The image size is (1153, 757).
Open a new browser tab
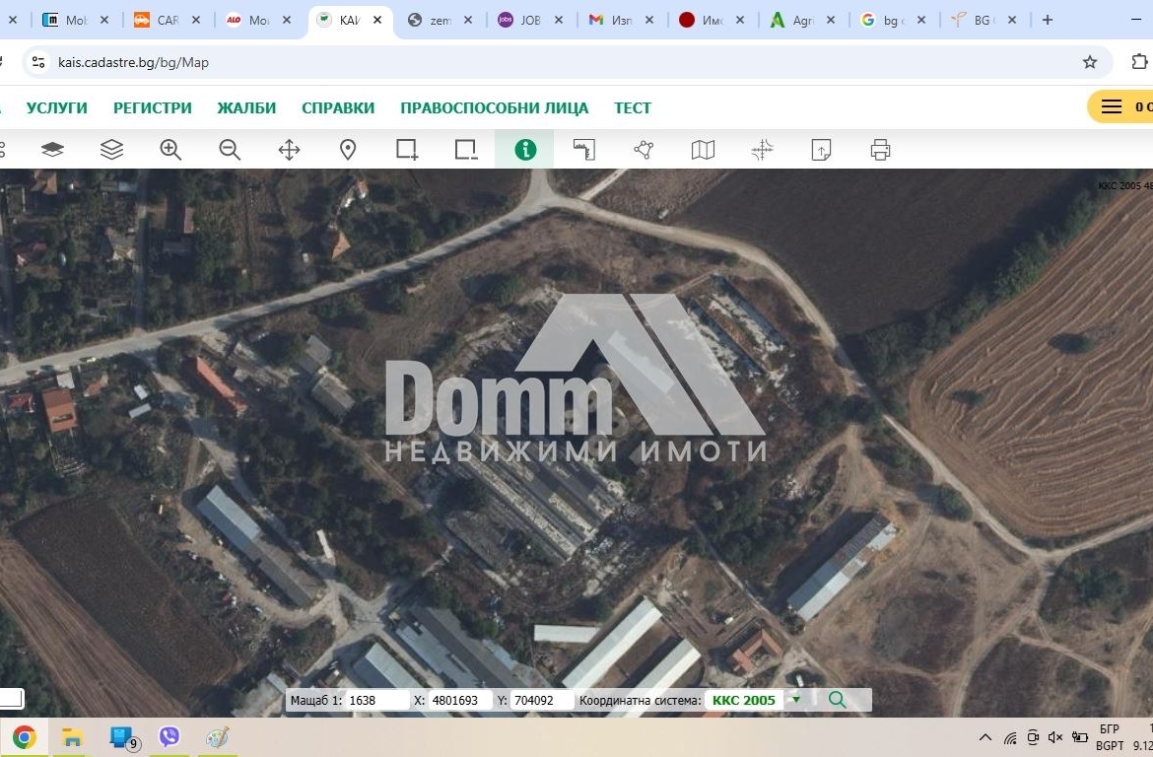coord(1048,20)
